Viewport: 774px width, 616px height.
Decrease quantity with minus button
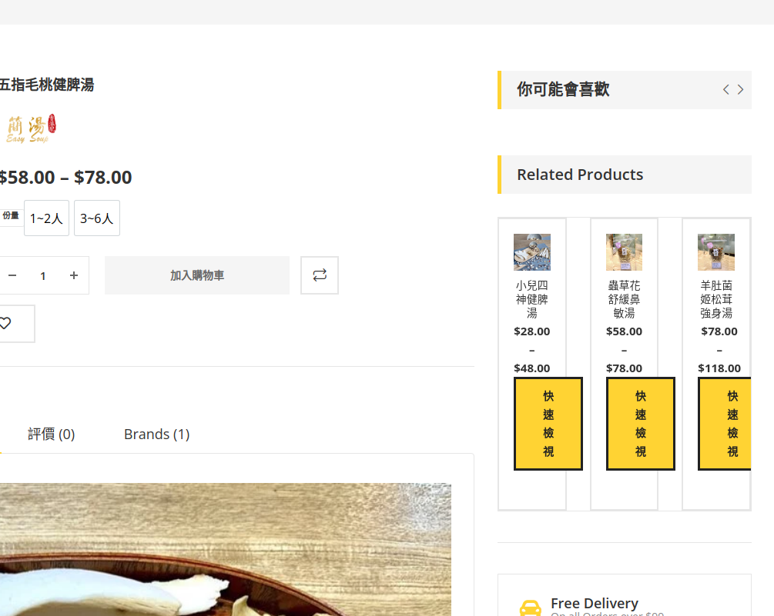[12, 275]
